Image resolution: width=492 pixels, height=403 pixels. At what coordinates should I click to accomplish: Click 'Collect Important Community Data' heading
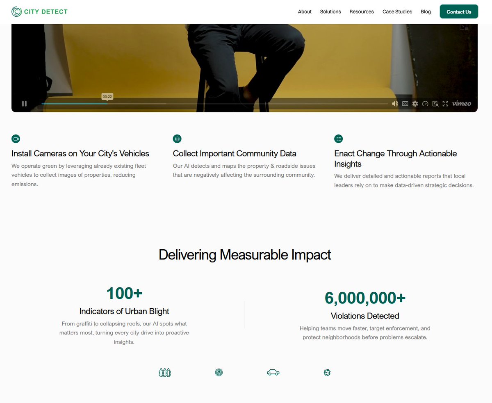pyautogui.click(x=235, y=153)
